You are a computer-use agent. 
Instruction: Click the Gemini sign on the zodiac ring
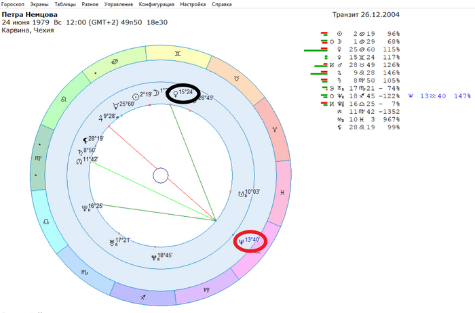tap(176, 51)
